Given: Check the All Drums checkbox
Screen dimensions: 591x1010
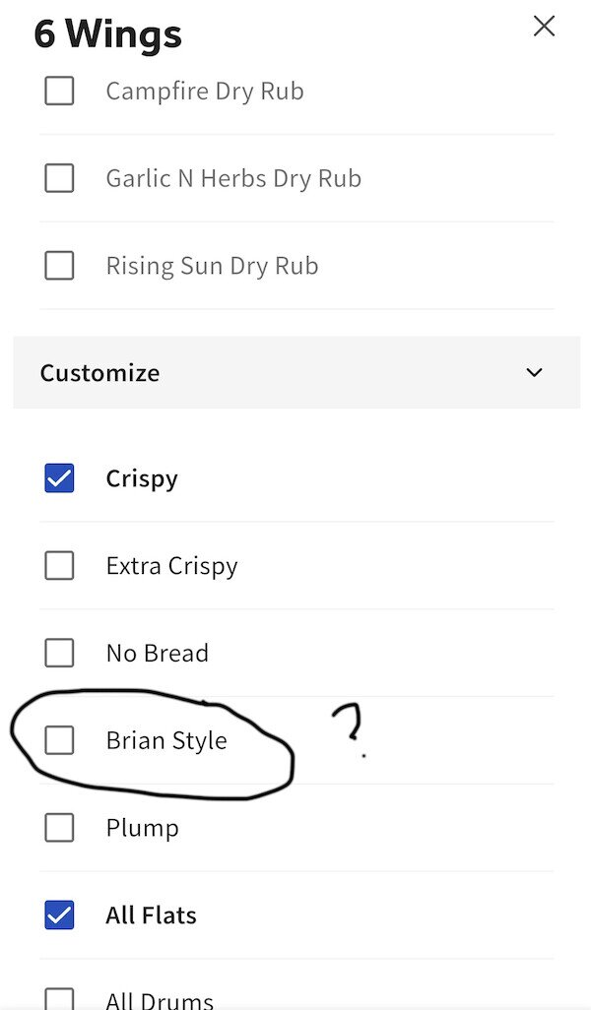Looking at the screenshot, I should (59, 999).
